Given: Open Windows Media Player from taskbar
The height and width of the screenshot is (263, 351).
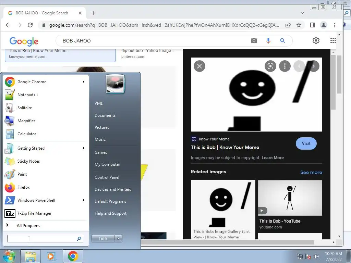Looking at the screenshot, I should tap(51, 256).
